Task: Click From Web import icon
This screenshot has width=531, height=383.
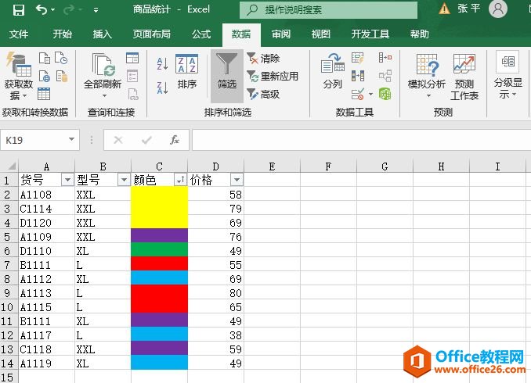Action: pos(45,76)
